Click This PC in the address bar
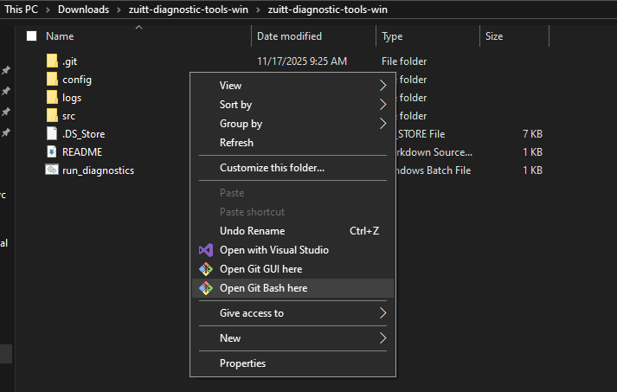The width and height of the screenshot is (617, 392). (22, 10)
